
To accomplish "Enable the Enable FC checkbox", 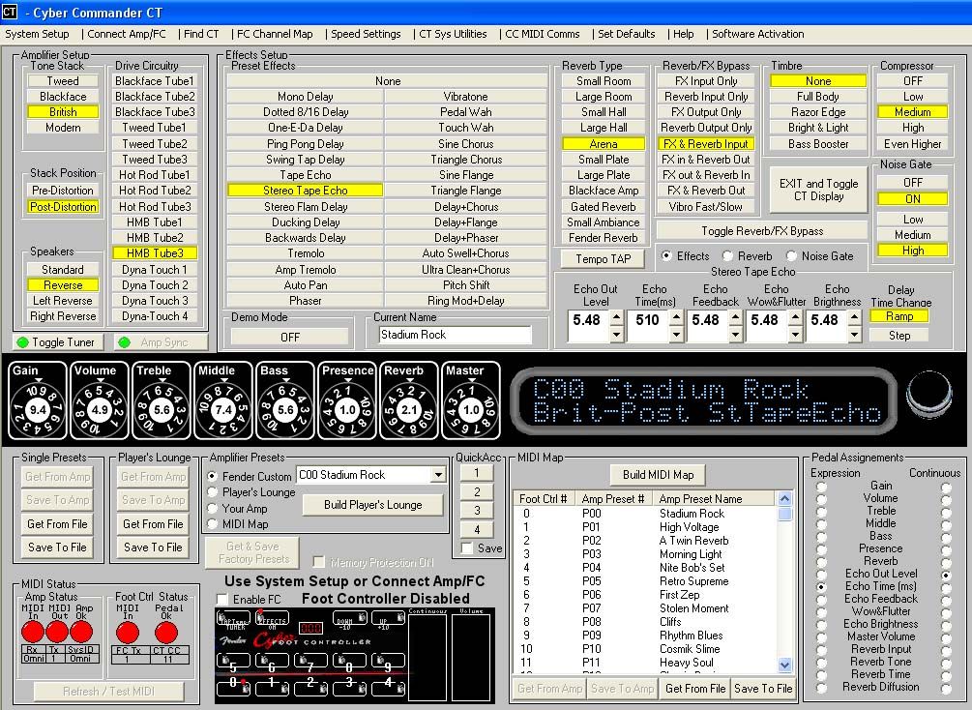I will point(222,600).
